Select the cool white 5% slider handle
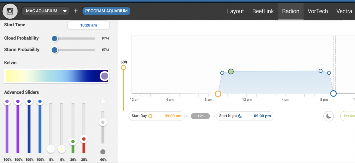The height and width of the screenshot is (163, 355). [x=51, y=149]
